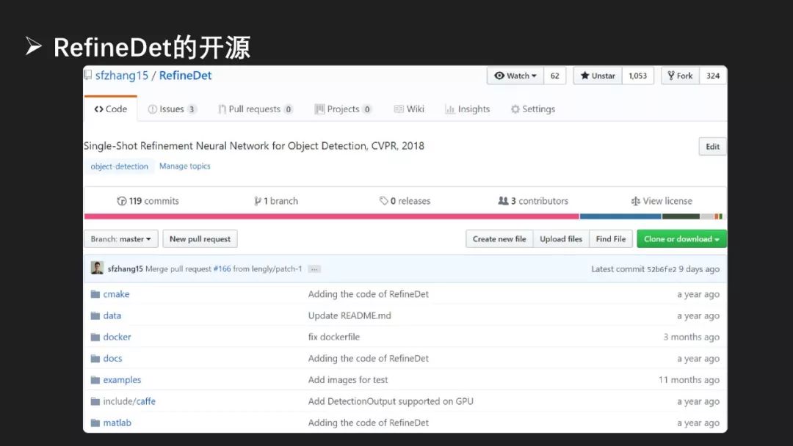Screen dimensions: 793x446
Task: Click the dark green language bar segment
Action: (x=681, y=216)
